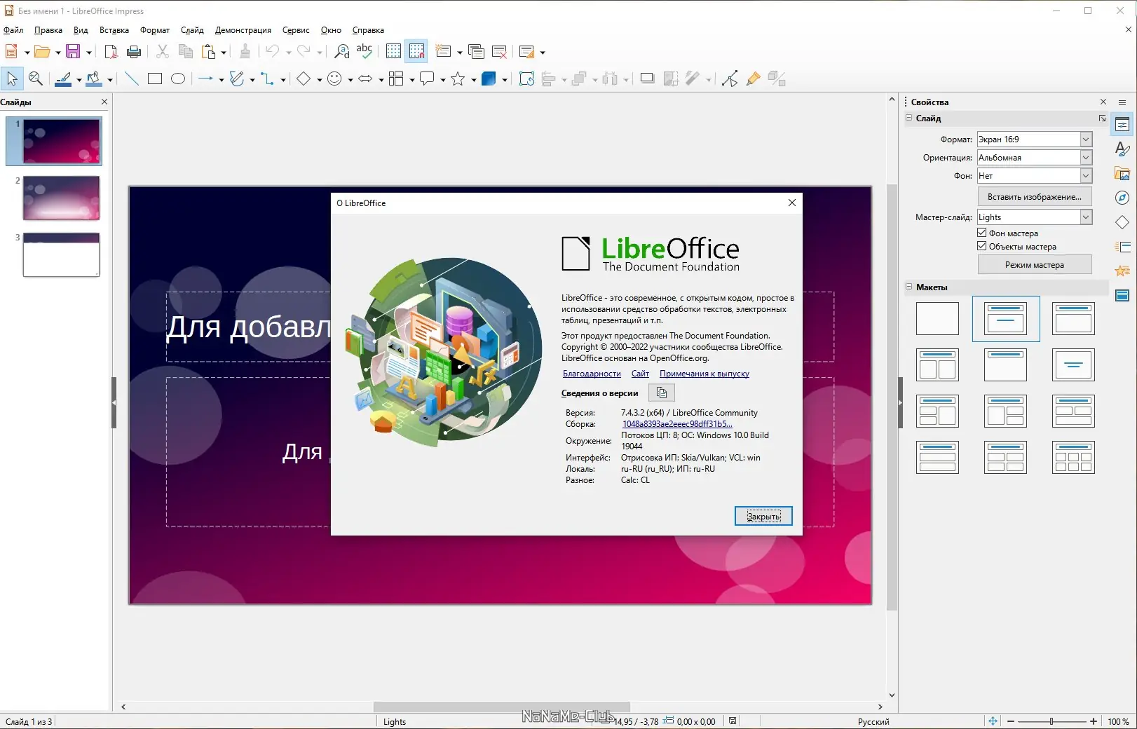
Task: Expand the Lines and Arrows dropdown arrow
Action: [x=221, y=80]
